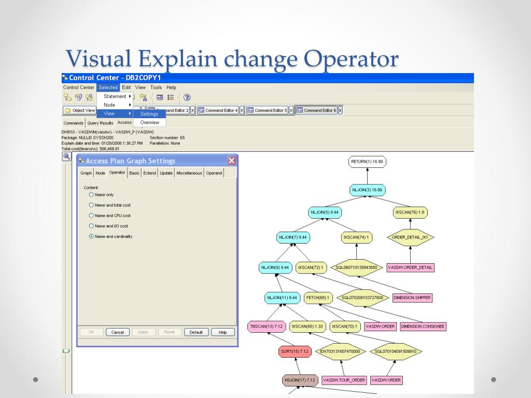Click the second toolbar icon with arrows
The height and width of the screenshot is (398, 531).
[x=78, y=97]
